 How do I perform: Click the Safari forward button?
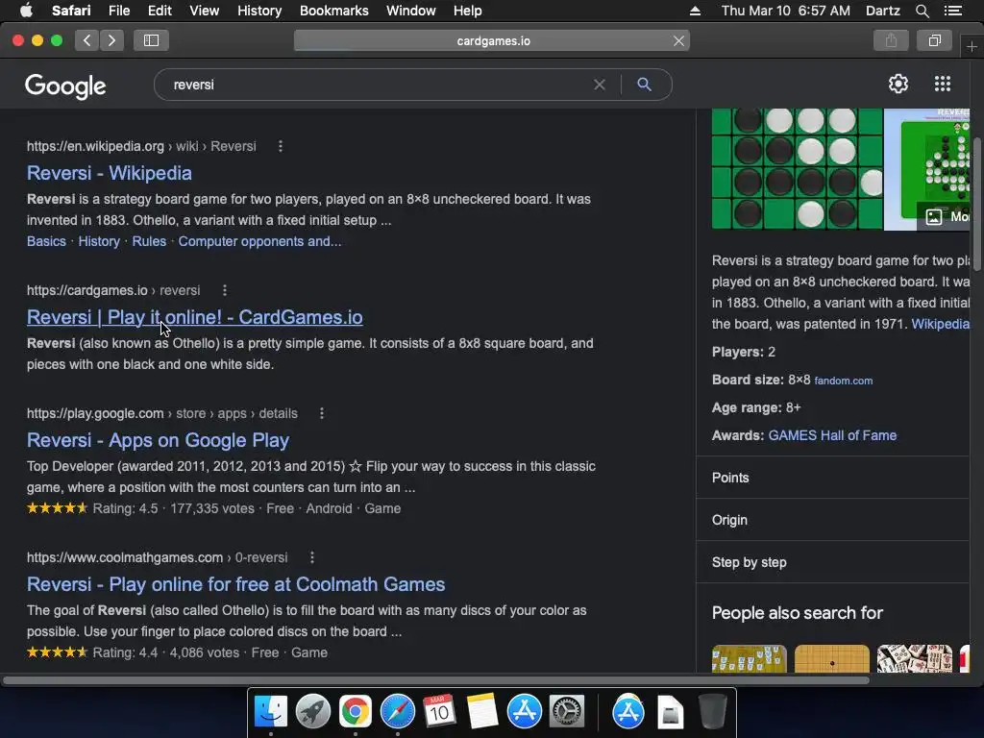coord(111,40)
